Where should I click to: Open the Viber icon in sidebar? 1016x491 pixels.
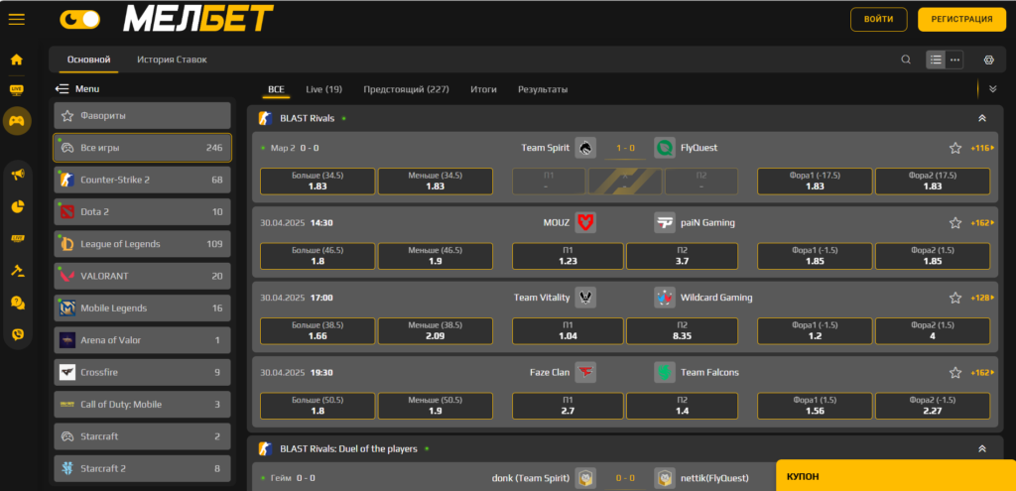tap(18, 334)
